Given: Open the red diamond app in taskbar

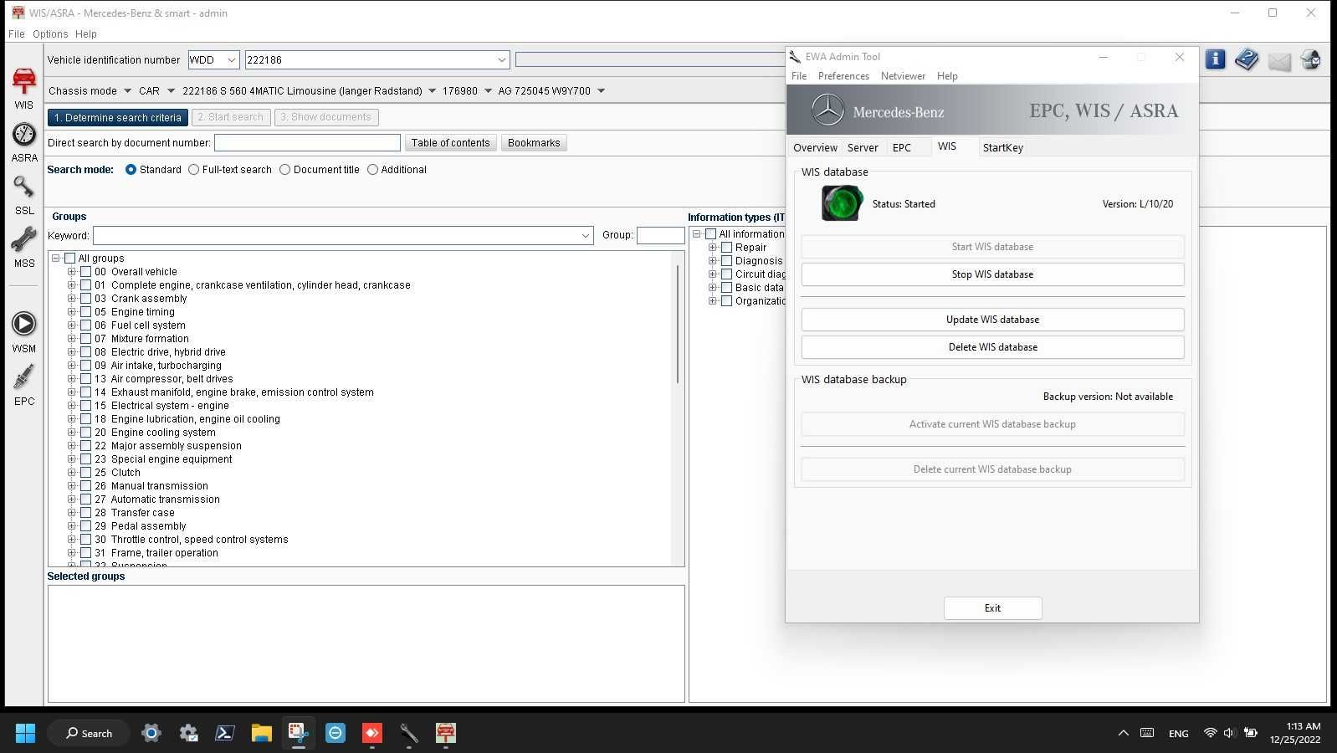Looking at the screenshot, I should 371,733.
